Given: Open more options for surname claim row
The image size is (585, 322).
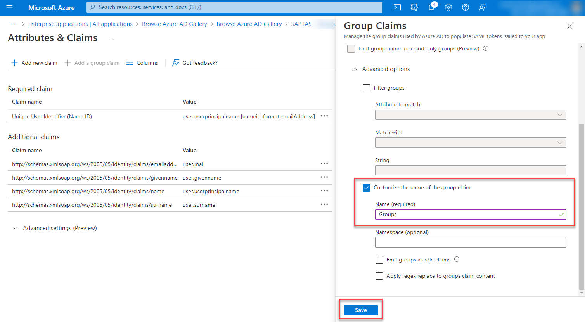Looking at the screenshot, I should coord(324,204).
